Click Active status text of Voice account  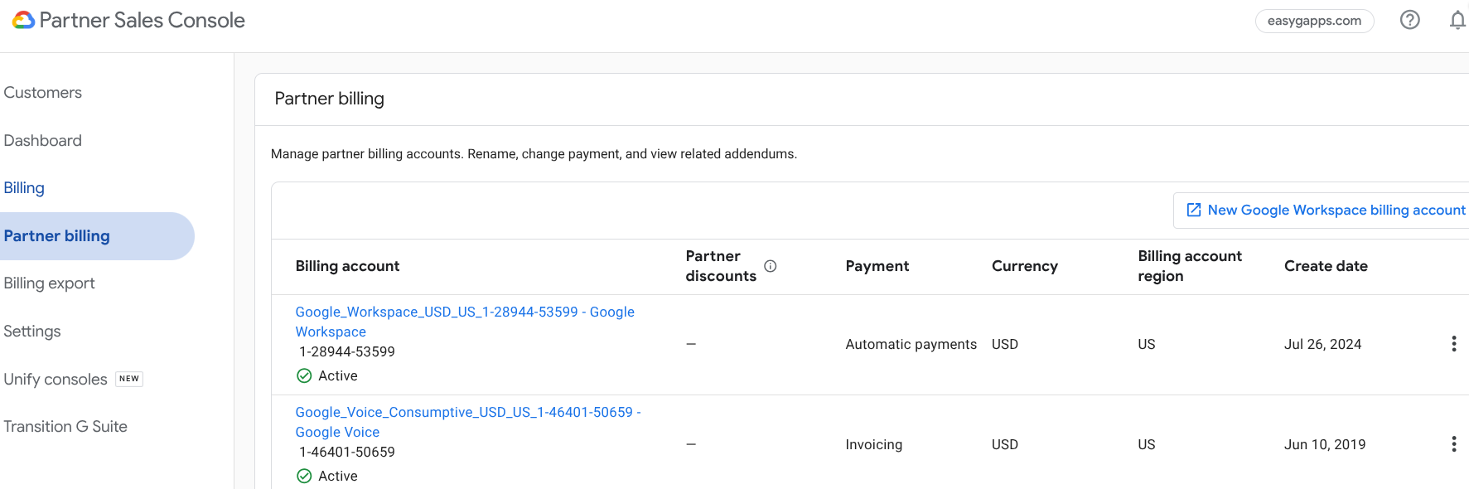(x=338, y=476)
